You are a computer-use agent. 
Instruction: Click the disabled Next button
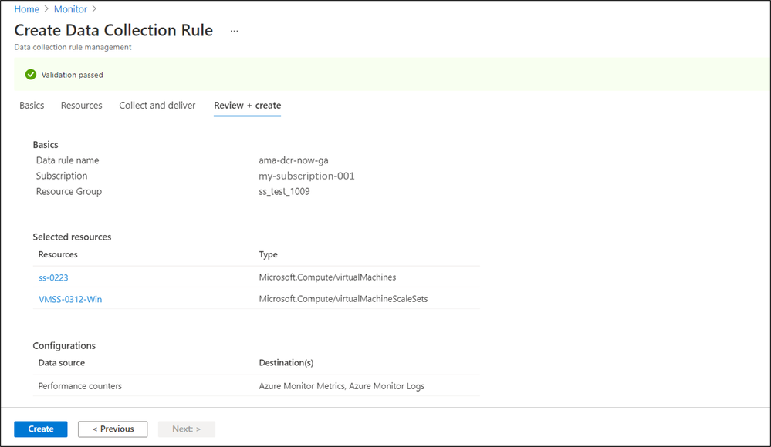(x=186, y=429)
